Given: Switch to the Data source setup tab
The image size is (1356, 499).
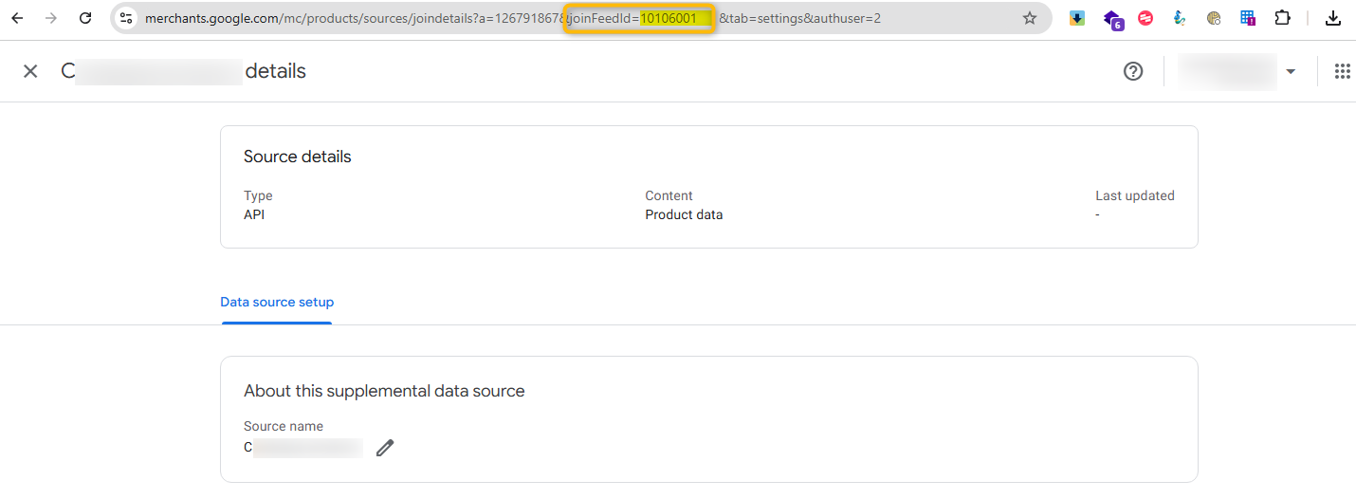Looking at the screenshot, I should coord(277,302).
